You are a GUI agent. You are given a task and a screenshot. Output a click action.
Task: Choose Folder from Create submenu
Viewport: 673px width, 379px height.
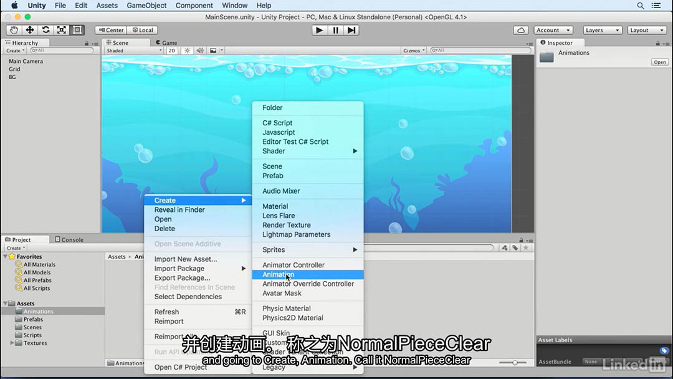point(308,108)
